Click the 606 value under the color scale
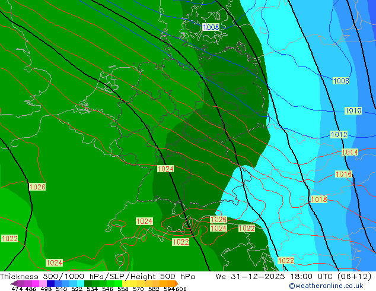 [181, 289]
